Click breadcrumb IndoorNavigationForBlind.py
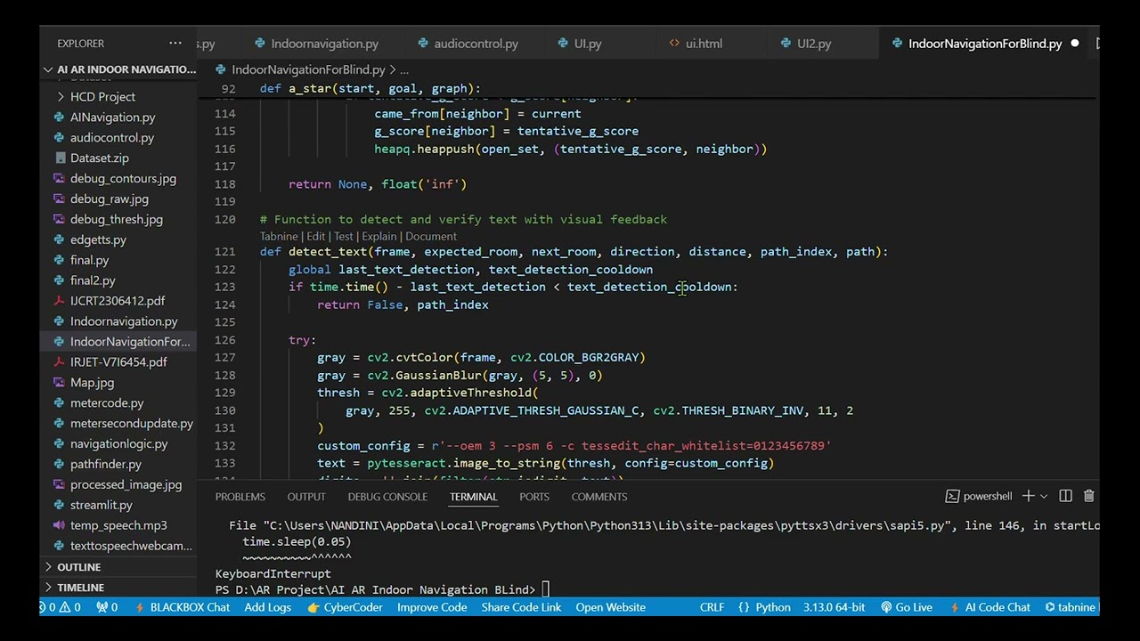The image size is (1140, 641). click(308, 69)
